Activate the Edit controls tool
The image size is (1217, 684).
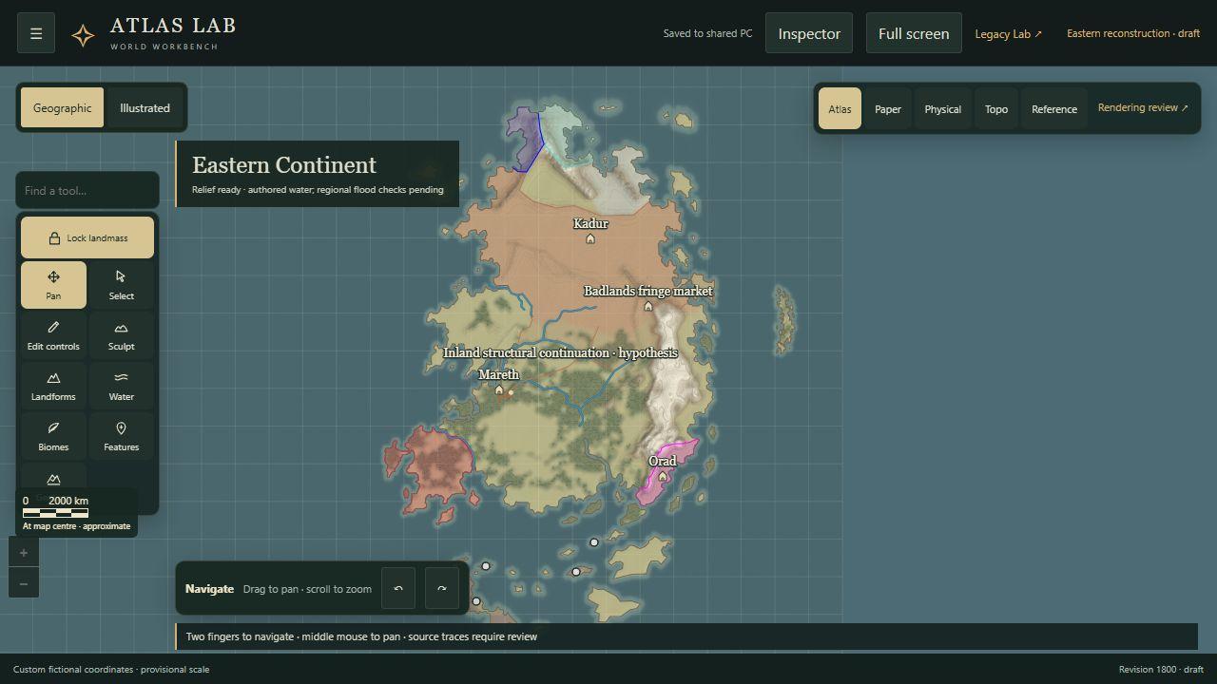53,335
